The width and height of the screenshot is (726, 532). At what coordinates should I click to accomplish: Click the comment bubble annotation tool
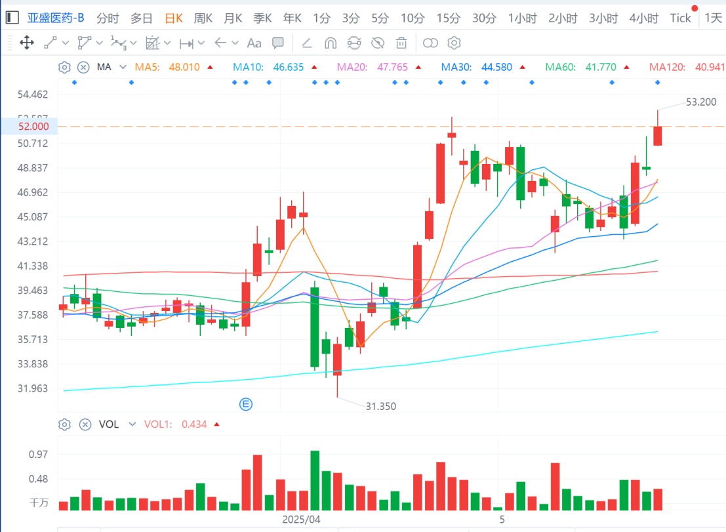(278, 43)
